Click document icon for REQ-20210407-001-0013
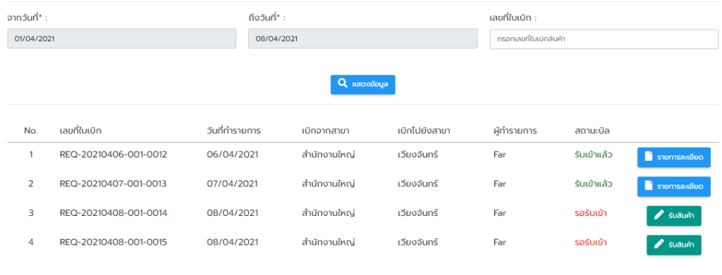 click(649, 186)
